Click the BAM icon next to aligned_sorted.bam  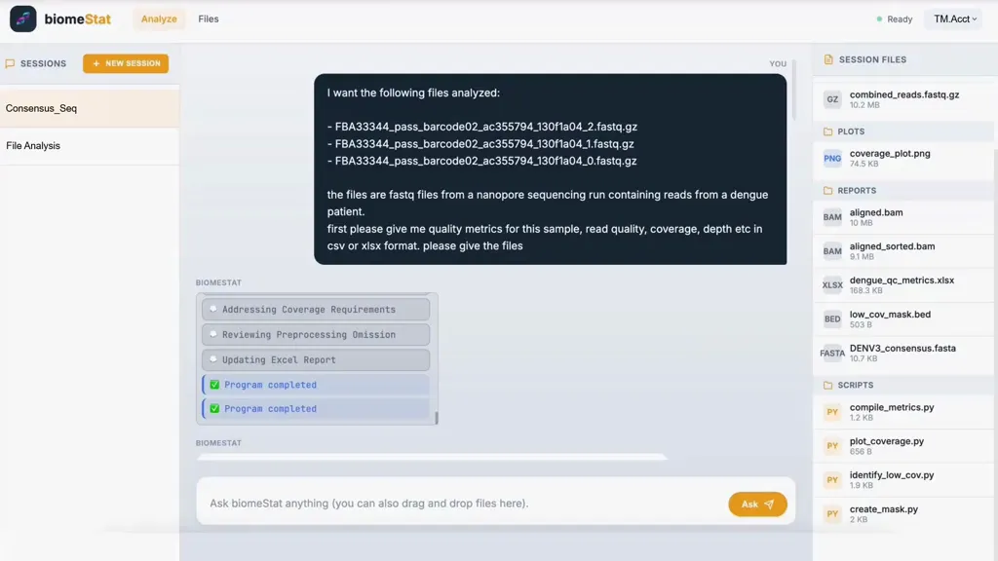click(x=831, y=250)
